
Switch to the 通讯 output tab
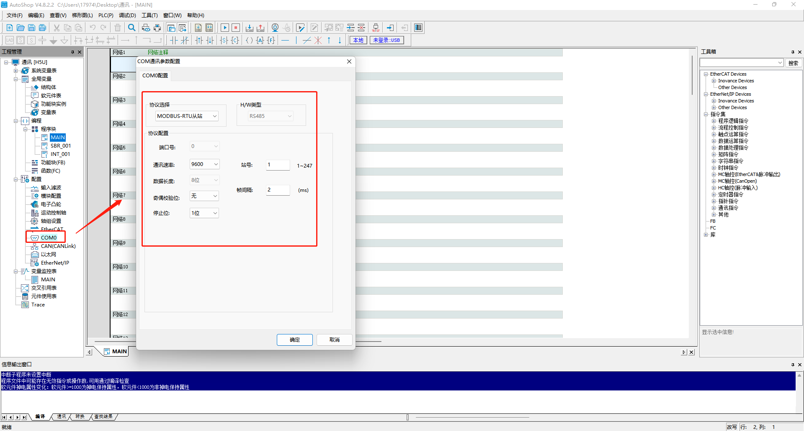click(x=62, y=417)
